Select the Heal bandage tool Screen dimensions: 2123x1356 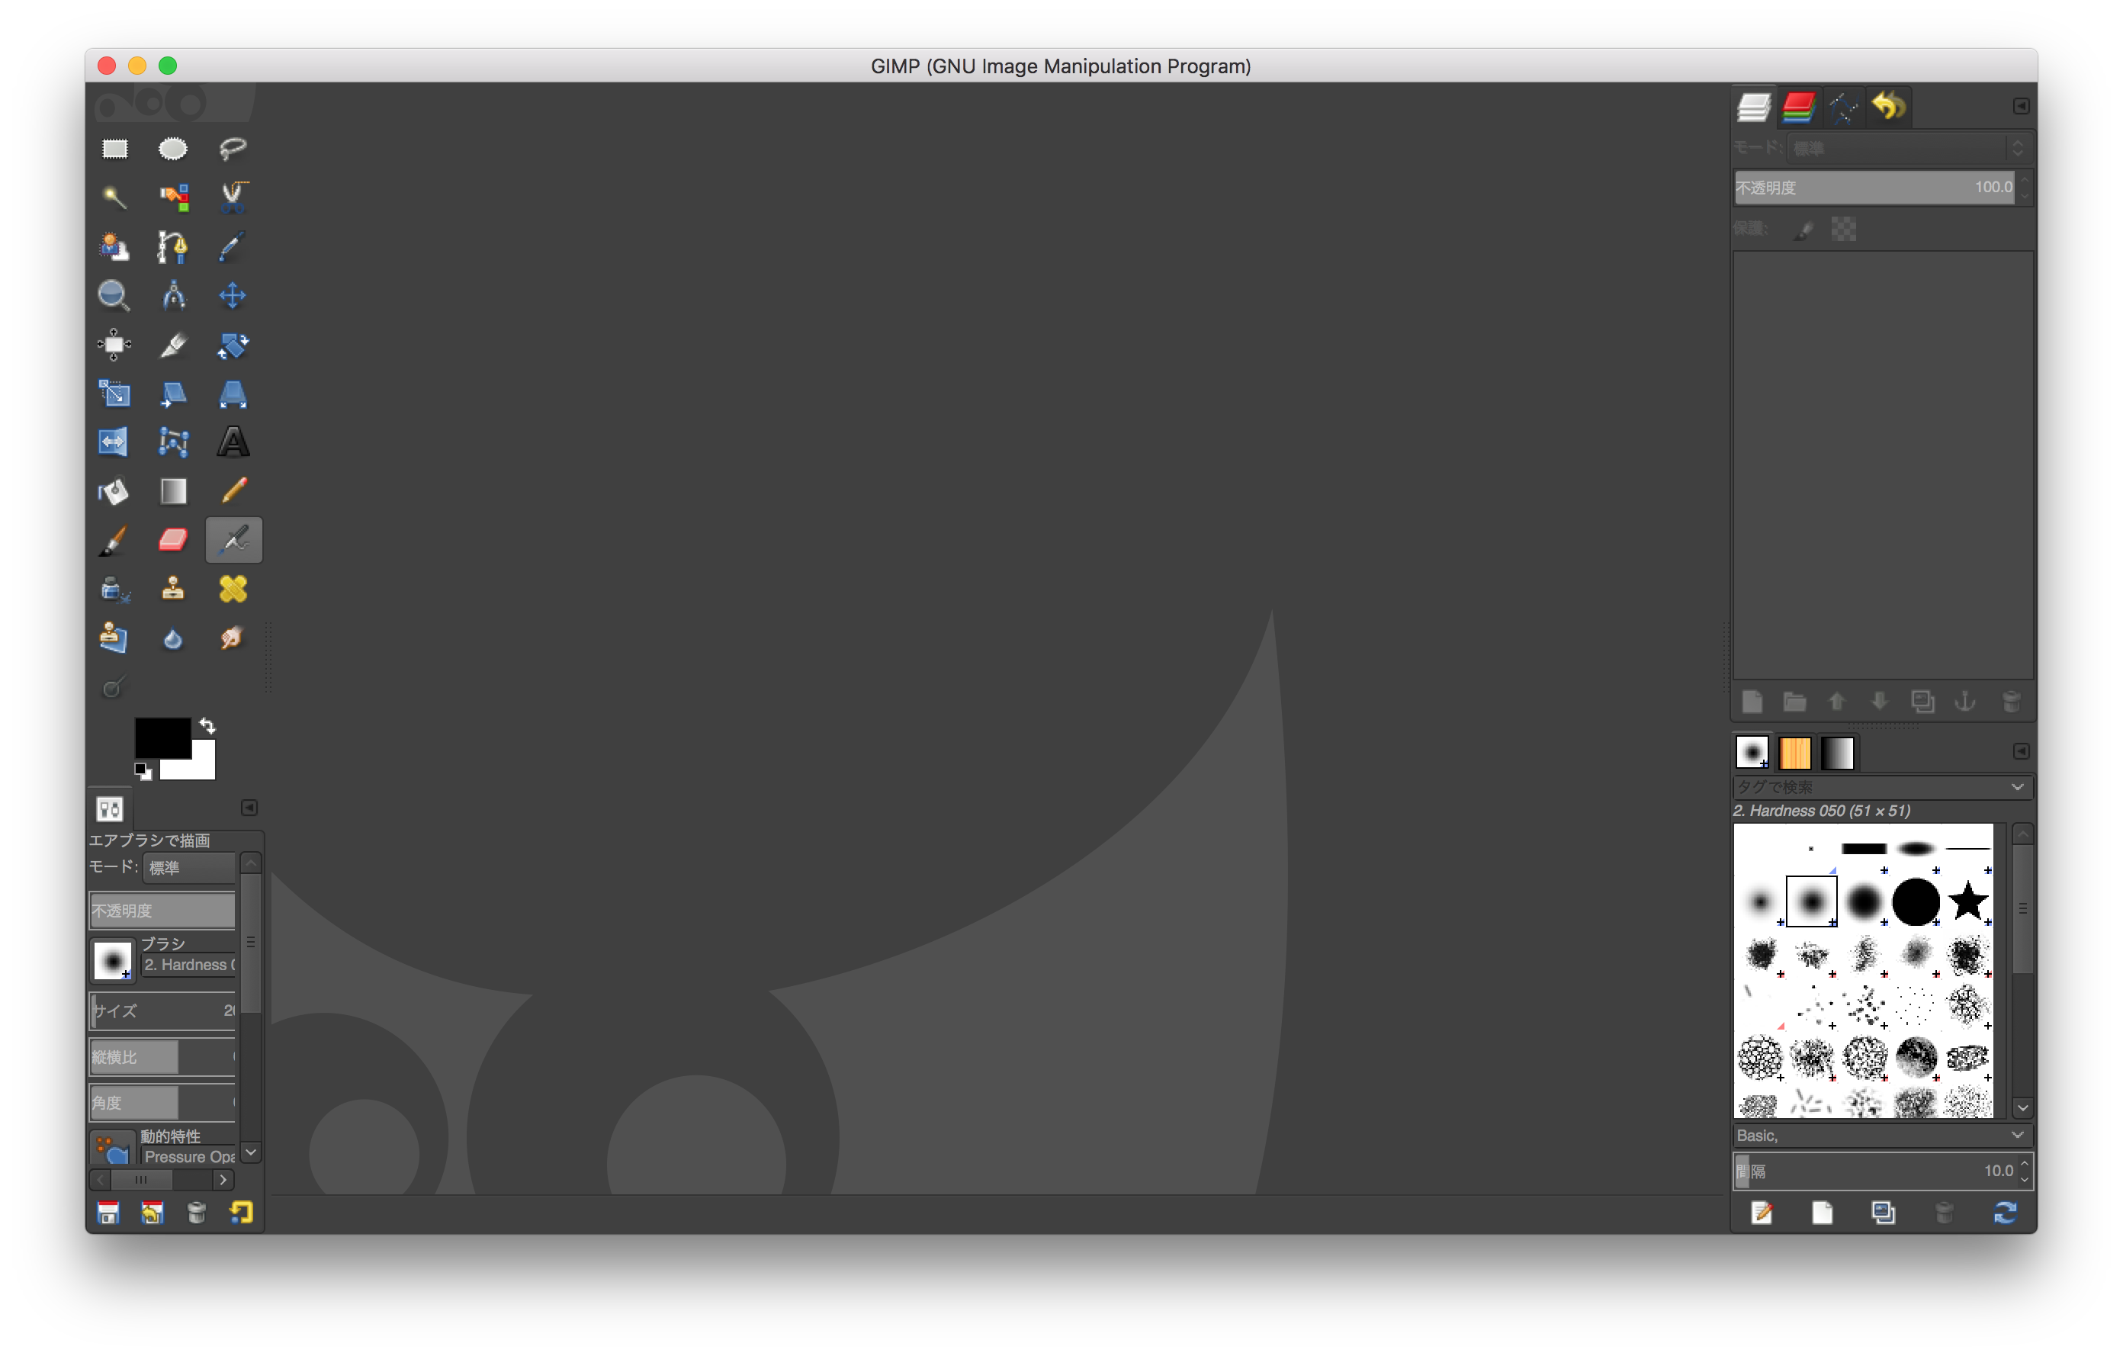tap(233, 589)
